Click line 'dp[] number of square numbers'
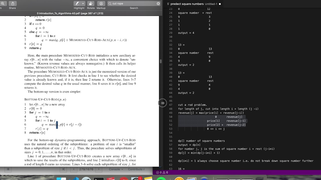Viewport: 321px width, 180px height. tap(201, 141)
